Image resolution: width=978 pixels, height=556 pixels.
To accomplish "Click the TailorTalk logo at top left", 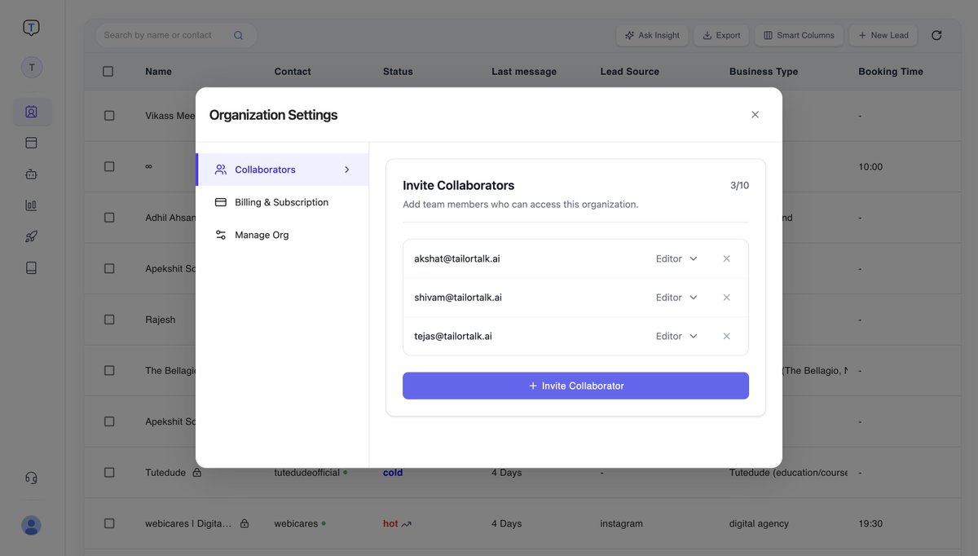I will pos(31,25).
